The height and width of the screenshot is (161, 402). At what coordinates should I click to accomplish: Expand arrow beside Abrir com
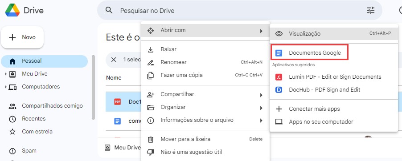tap(261, 31)
